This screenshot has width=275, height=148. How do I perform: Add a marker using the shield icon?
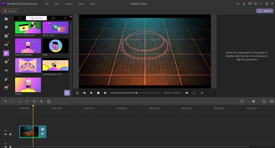34,101
